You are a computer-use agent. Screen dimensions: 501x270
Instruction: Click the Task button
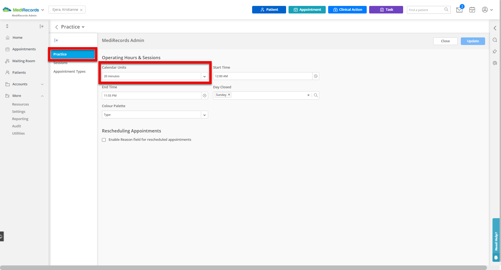[386, 10]
